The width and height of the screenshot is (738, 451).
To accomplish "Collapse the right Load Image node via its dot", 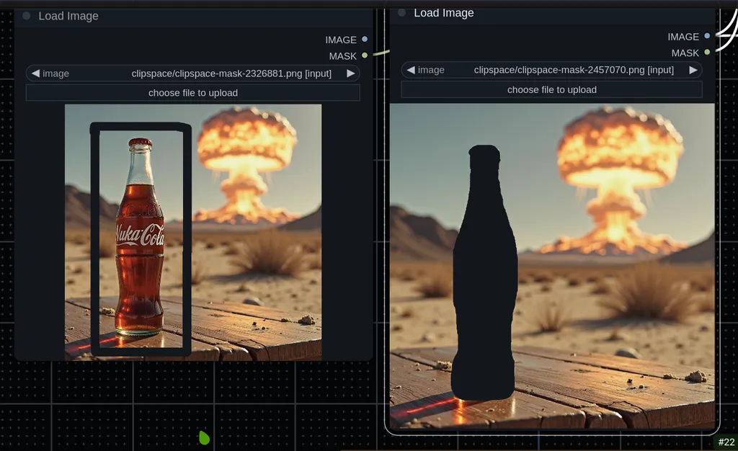I will [401, 13].
